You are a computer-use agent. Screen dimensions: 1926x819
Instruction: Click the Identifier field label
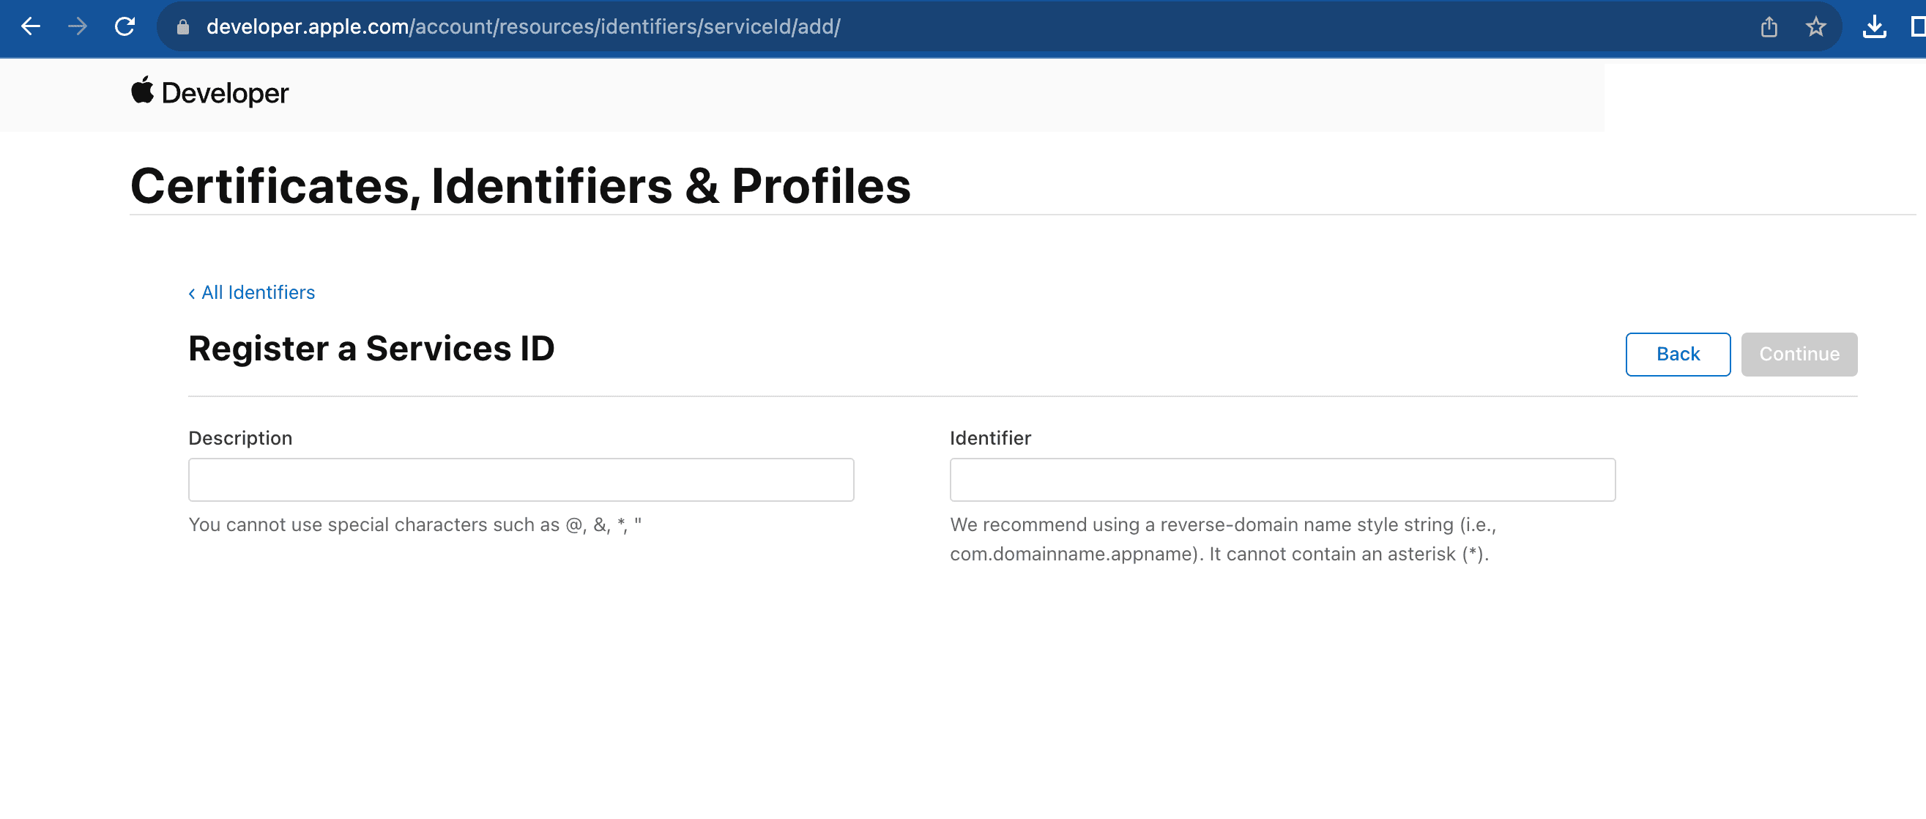click(x=990, y=438)
